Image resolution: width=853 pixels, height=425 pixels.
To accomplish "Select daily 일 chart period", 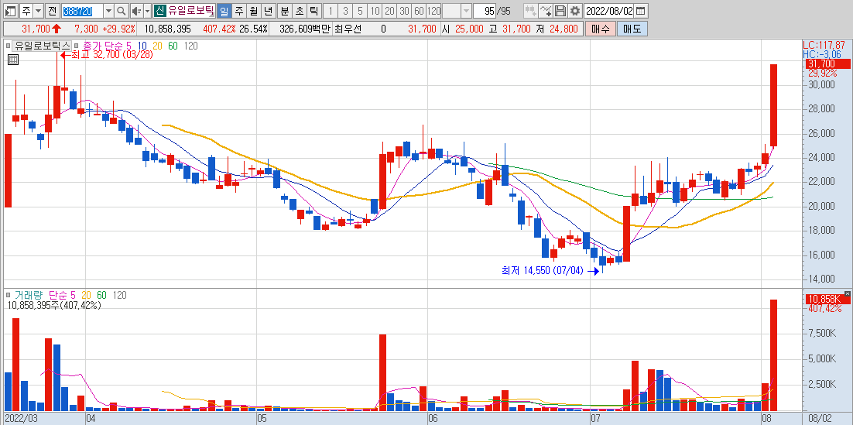I will click(x=224, y=11).
